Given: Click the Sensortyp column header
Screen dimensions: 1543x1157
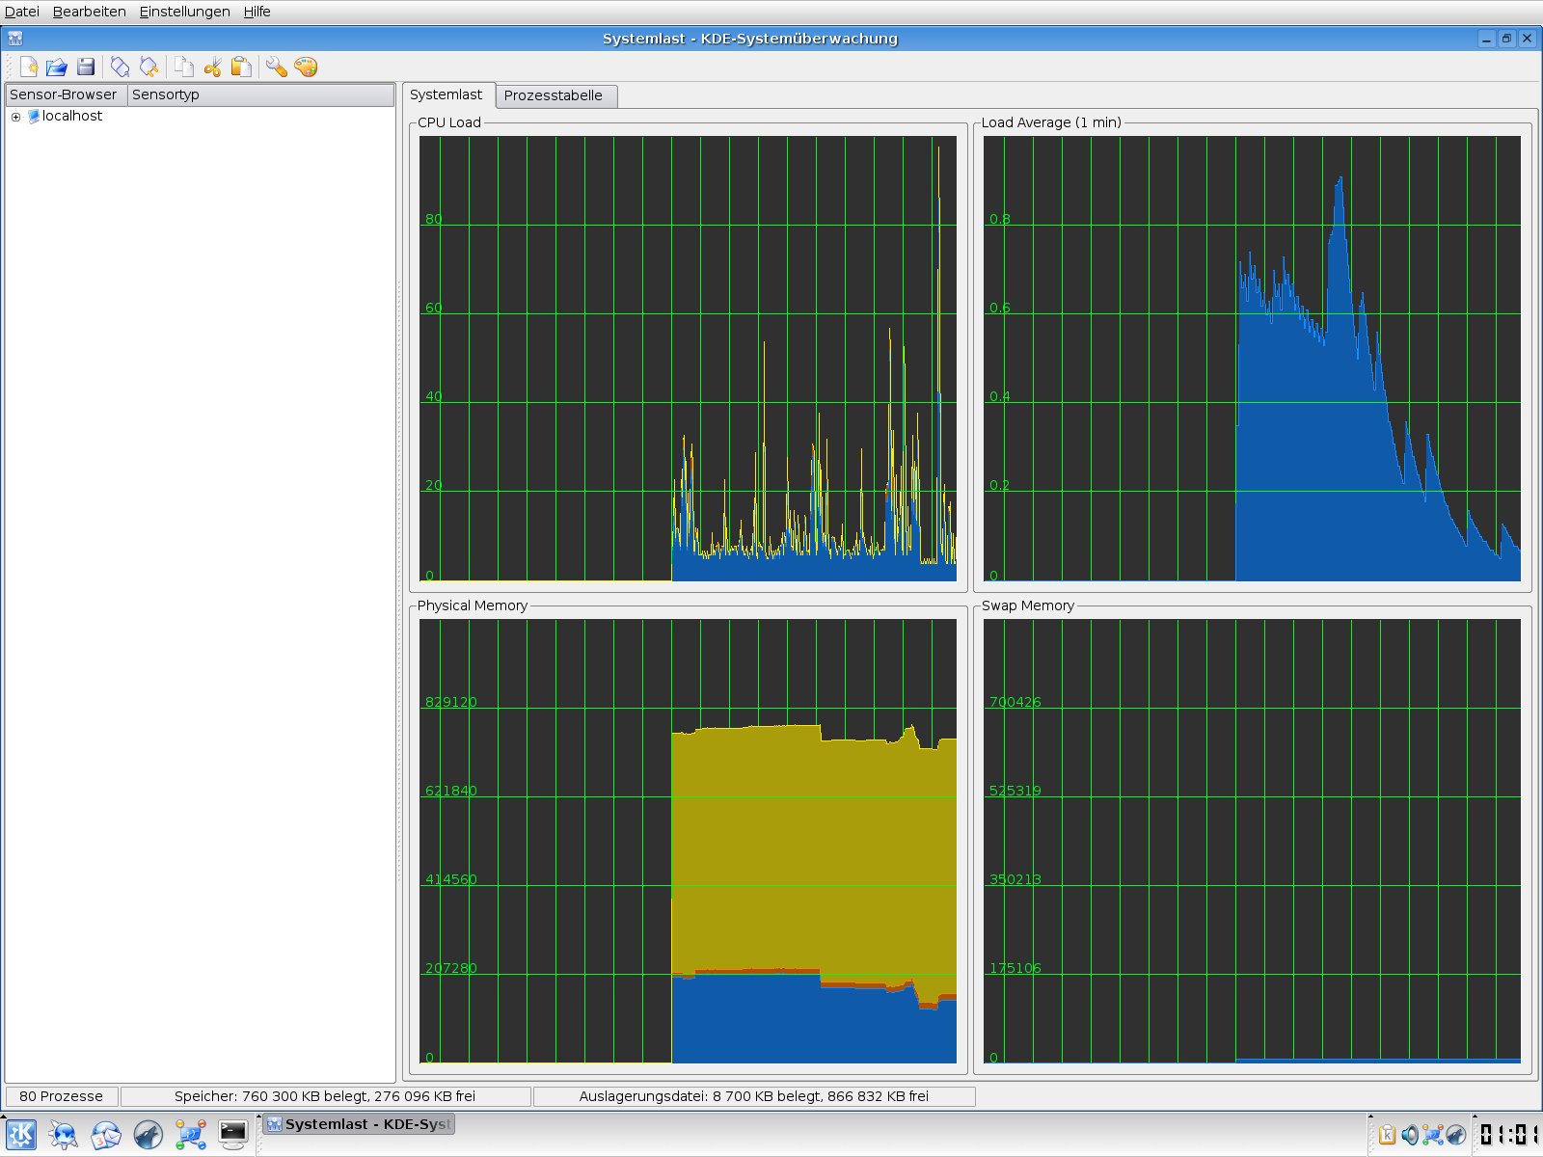Looking at the screenshot, I should pos(260,94).
